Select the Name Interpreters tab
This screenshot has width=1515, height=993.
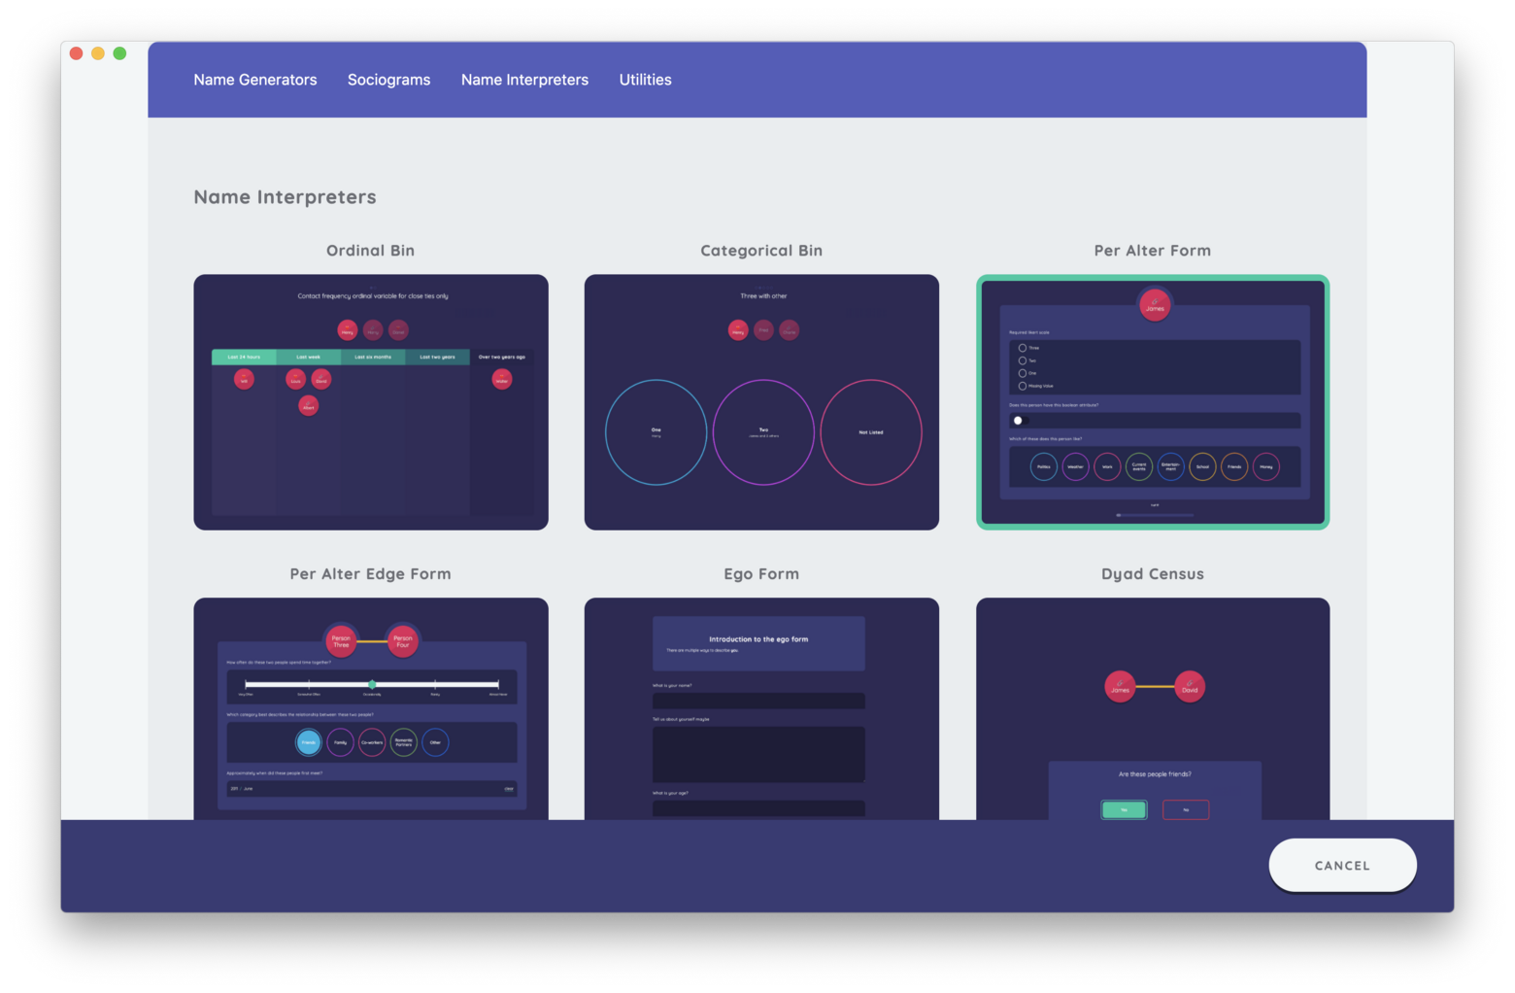click(524, 80)
